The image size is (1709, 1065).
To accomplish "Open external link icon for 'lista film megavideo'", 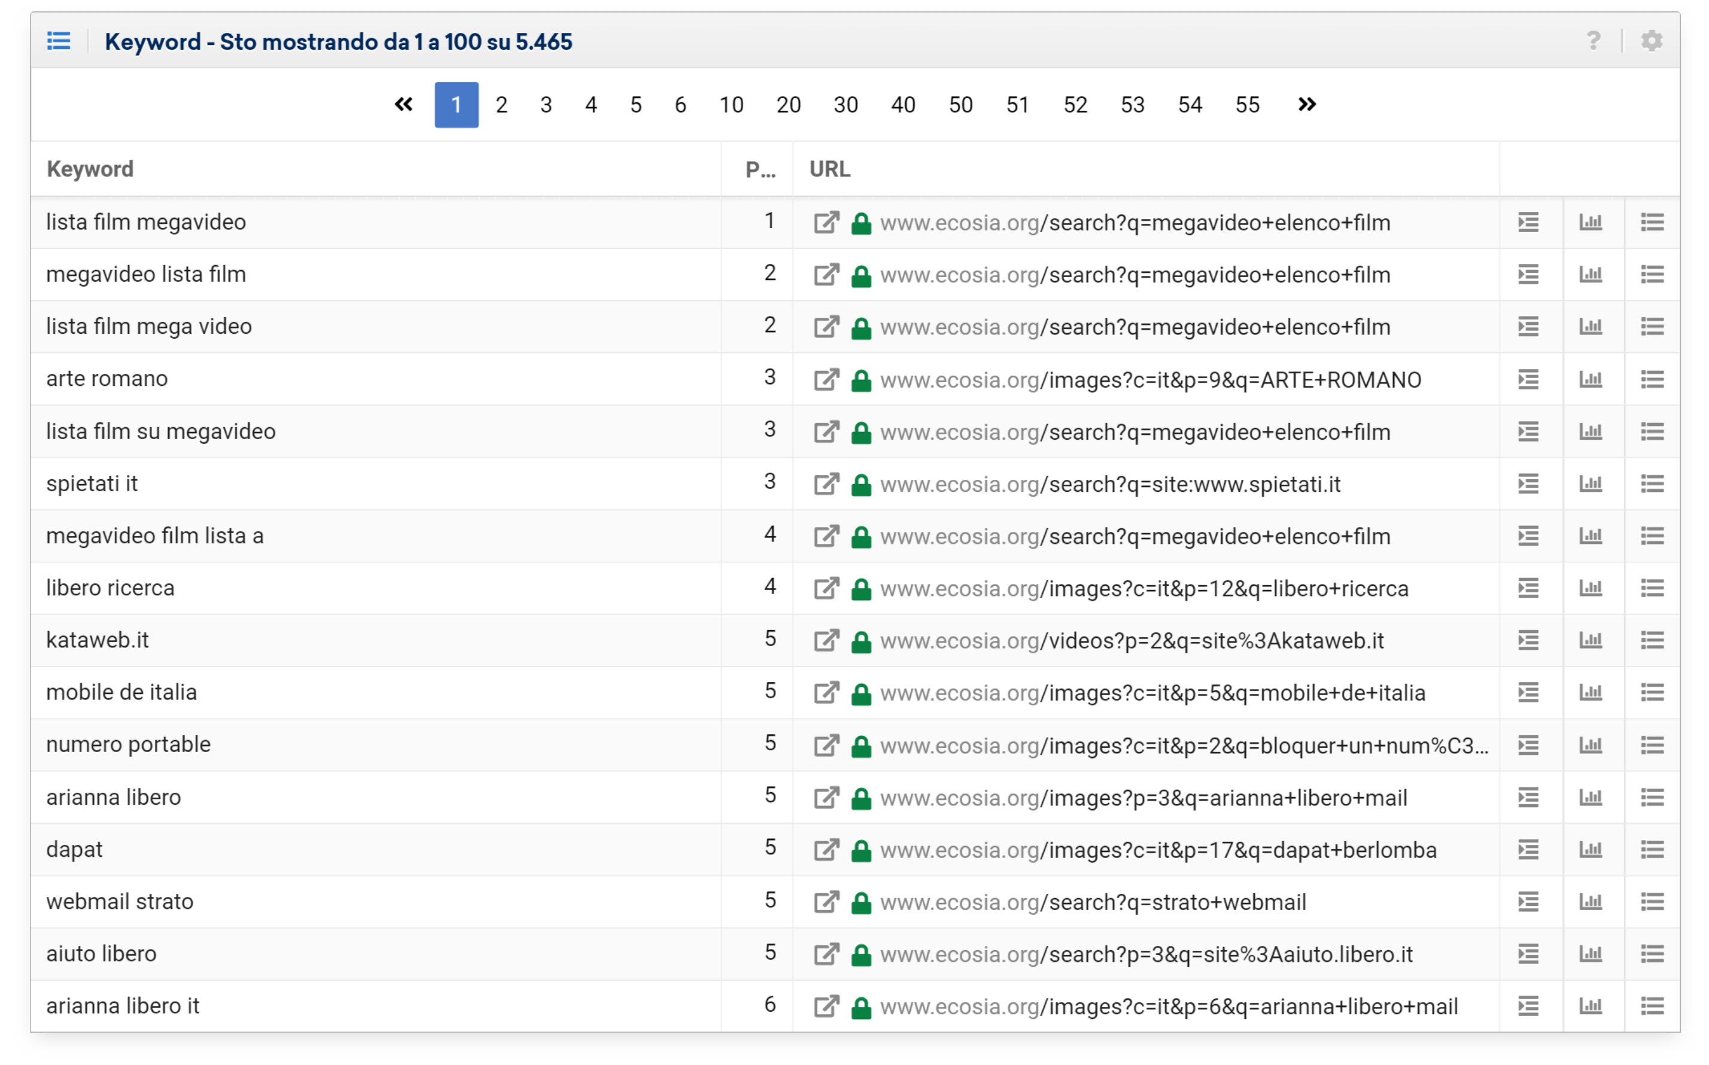I will pos(826,223).
